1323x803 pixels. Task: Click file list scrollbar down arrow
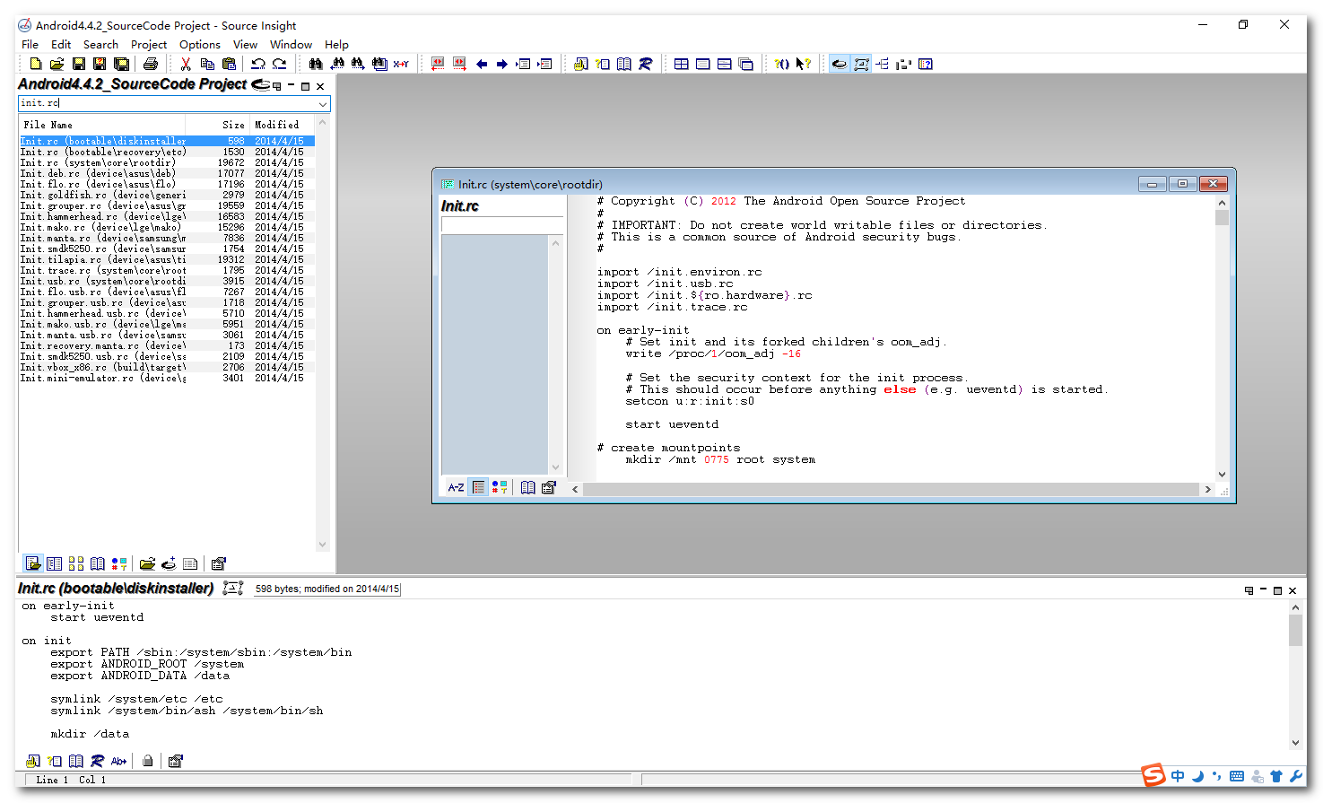tap(323, 544)
